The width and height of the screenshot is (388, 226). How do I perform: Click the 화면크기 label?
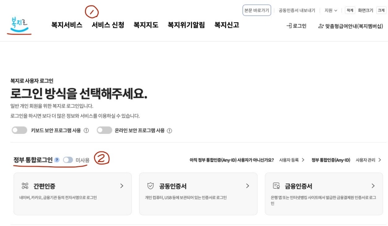(366, 10)
